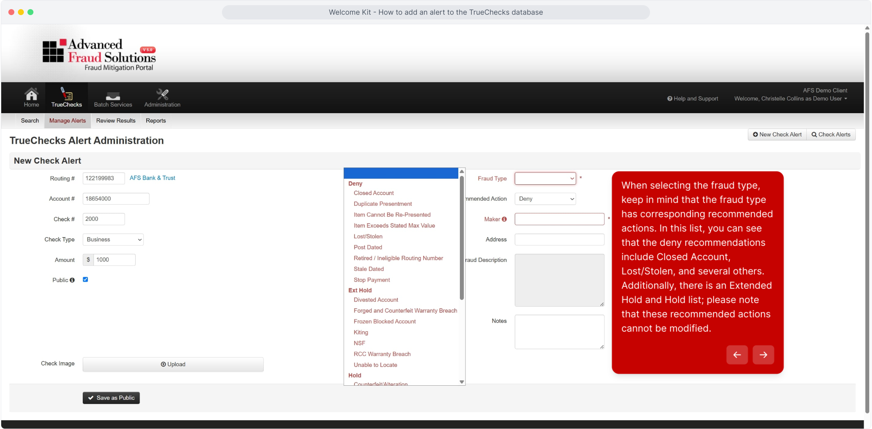872x429 pixels.
Task: Click the New Check Alert button
Action: tap(777, 135)
